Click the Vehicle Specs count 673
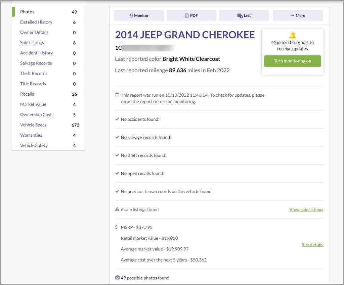The width and height of the screenshot is (344, 285). (x=75, y=125)
